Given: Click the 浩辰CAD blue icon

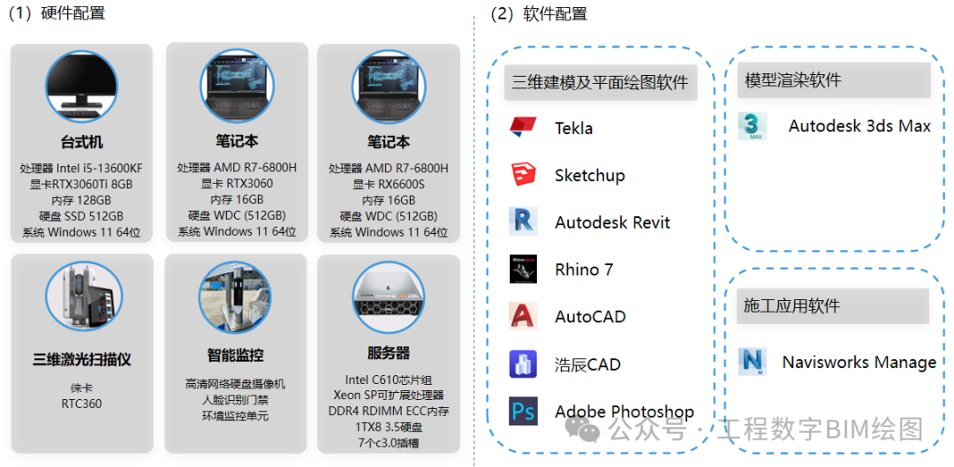Looking at the screenshot, I should [x=523, y=364].
